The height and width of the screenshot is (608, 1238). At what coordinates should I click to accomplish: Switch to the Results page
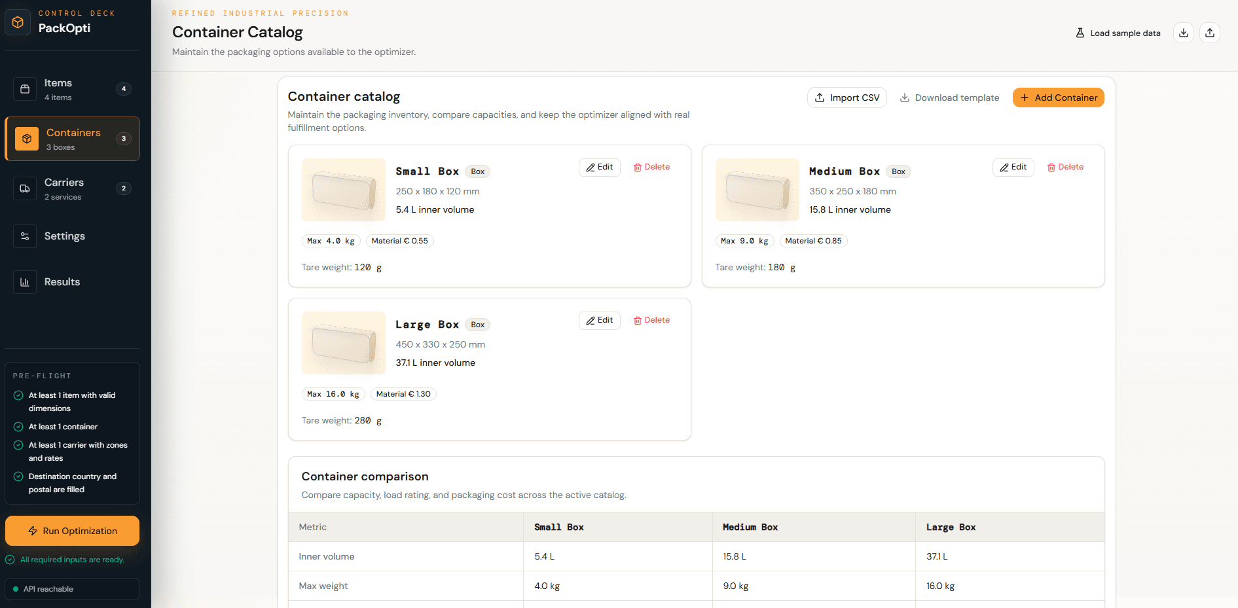click(x=72, y=282)
